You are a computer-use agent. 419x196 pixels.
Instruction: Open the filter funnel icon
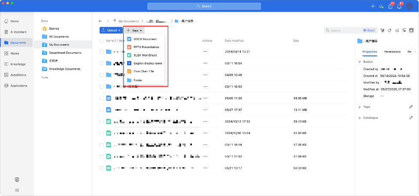coord(383,31)
